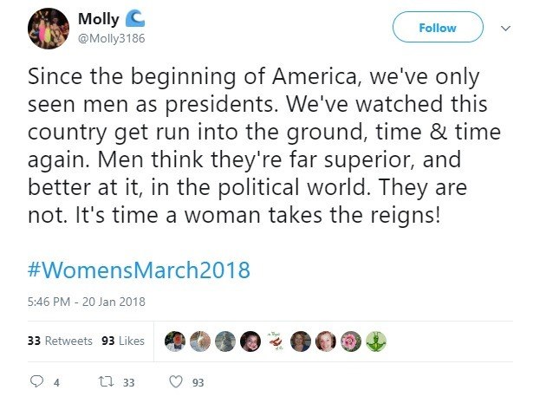Viewport: 533px width, 403px height.
Task: Click the display name Molly
Action: tap(98, 18)
